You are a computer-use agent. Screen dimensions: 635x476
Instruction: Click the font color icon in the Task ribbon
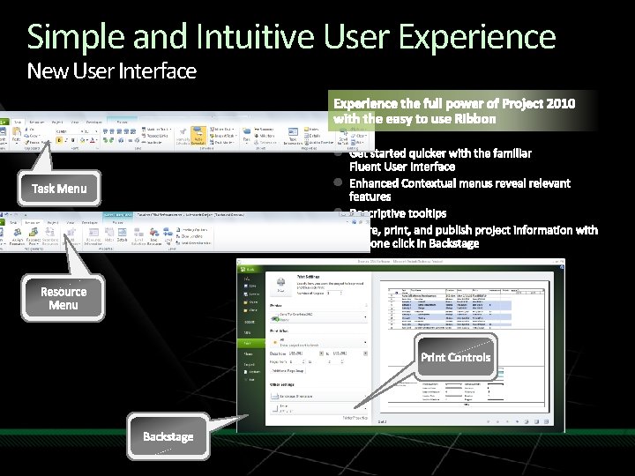click(93, 140)
